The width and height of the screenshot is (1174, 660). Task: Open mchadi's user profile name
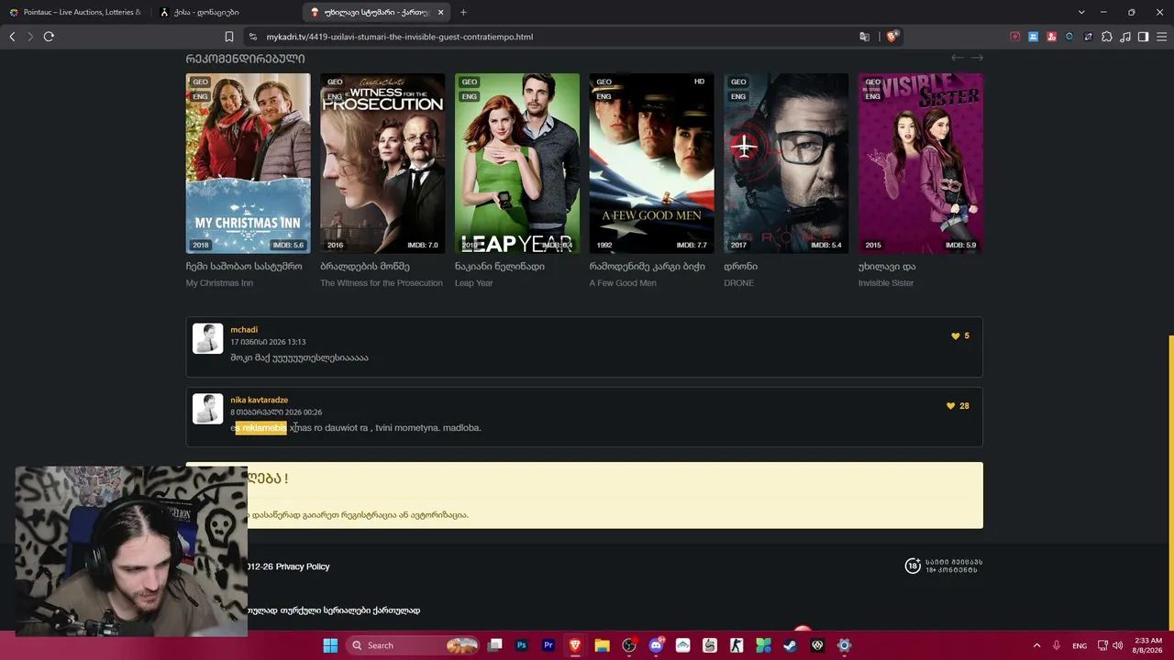pyautogui.click(x=244, y=330)
